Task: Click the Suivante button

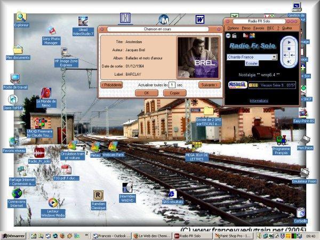Action: pos(210,85)
